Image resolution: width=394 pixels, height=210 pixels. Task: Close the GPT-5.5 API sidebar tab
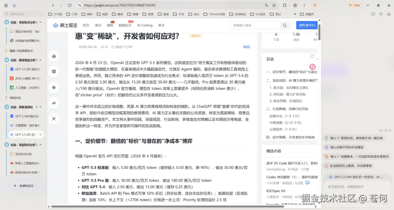click(x=40, y=135)
